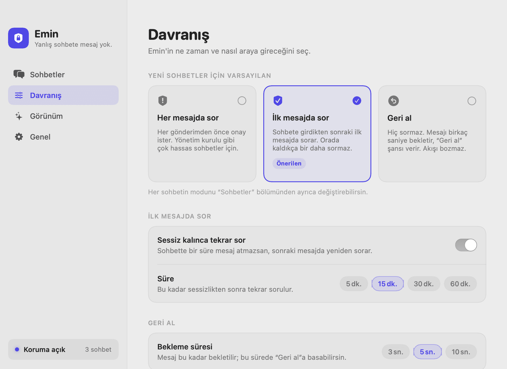507x369 pixels.
Task: Choose the 30 dk. duration option
Action: tap(424, 284)
